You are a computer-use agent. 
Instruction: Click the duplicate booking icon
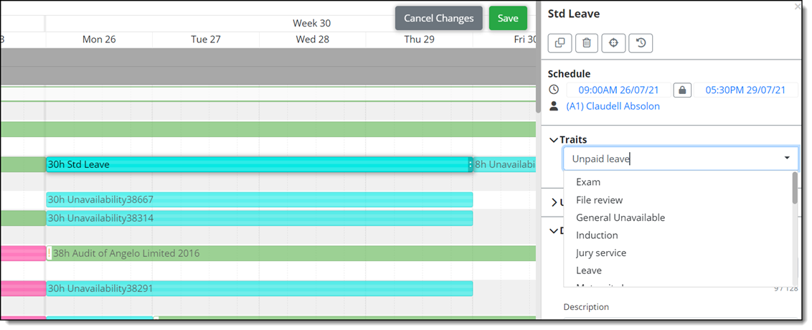tap(560, 43)
